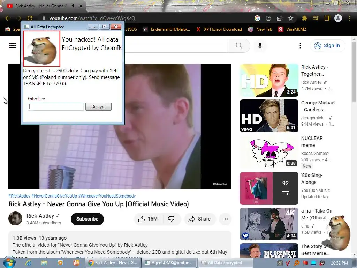Click the NUCLEAR meme video title
This screenshot has height=268, width=357.
coord(312,142)
